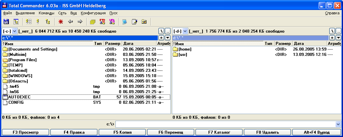Click the F4 Правка button
The height and width of the screenshot is (137, 343).
(74, 132)
